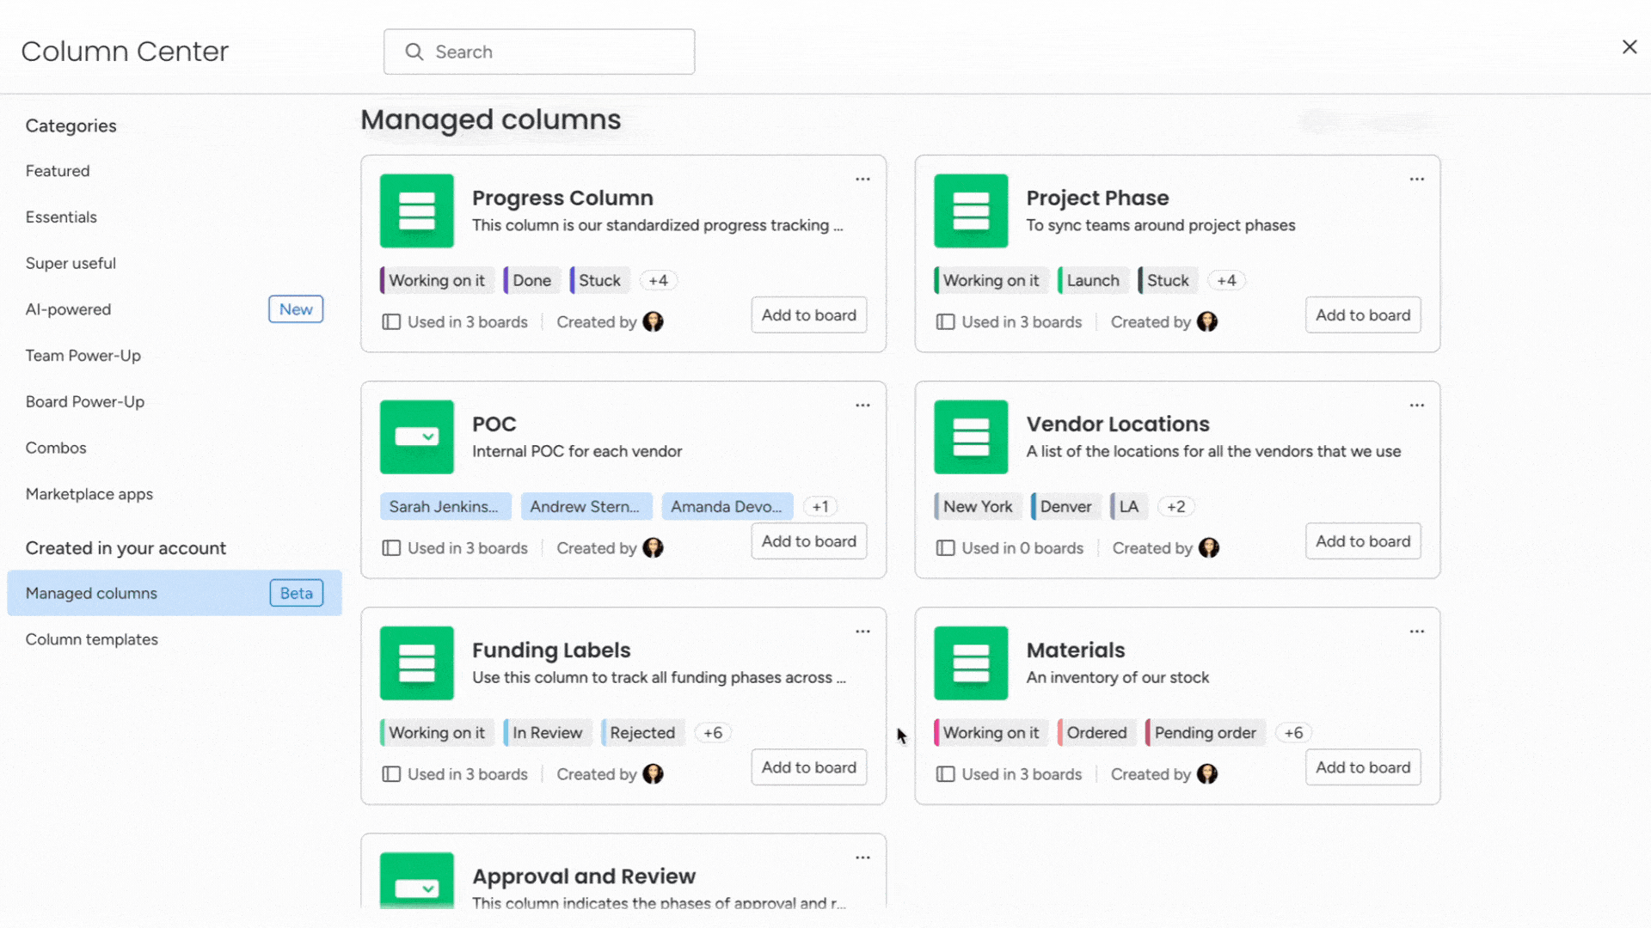Image resolution: width=1651 pixels, height=928 pixels.
Task: Show +2 more Vendor Locations labels
Action: click(1175, 507)
